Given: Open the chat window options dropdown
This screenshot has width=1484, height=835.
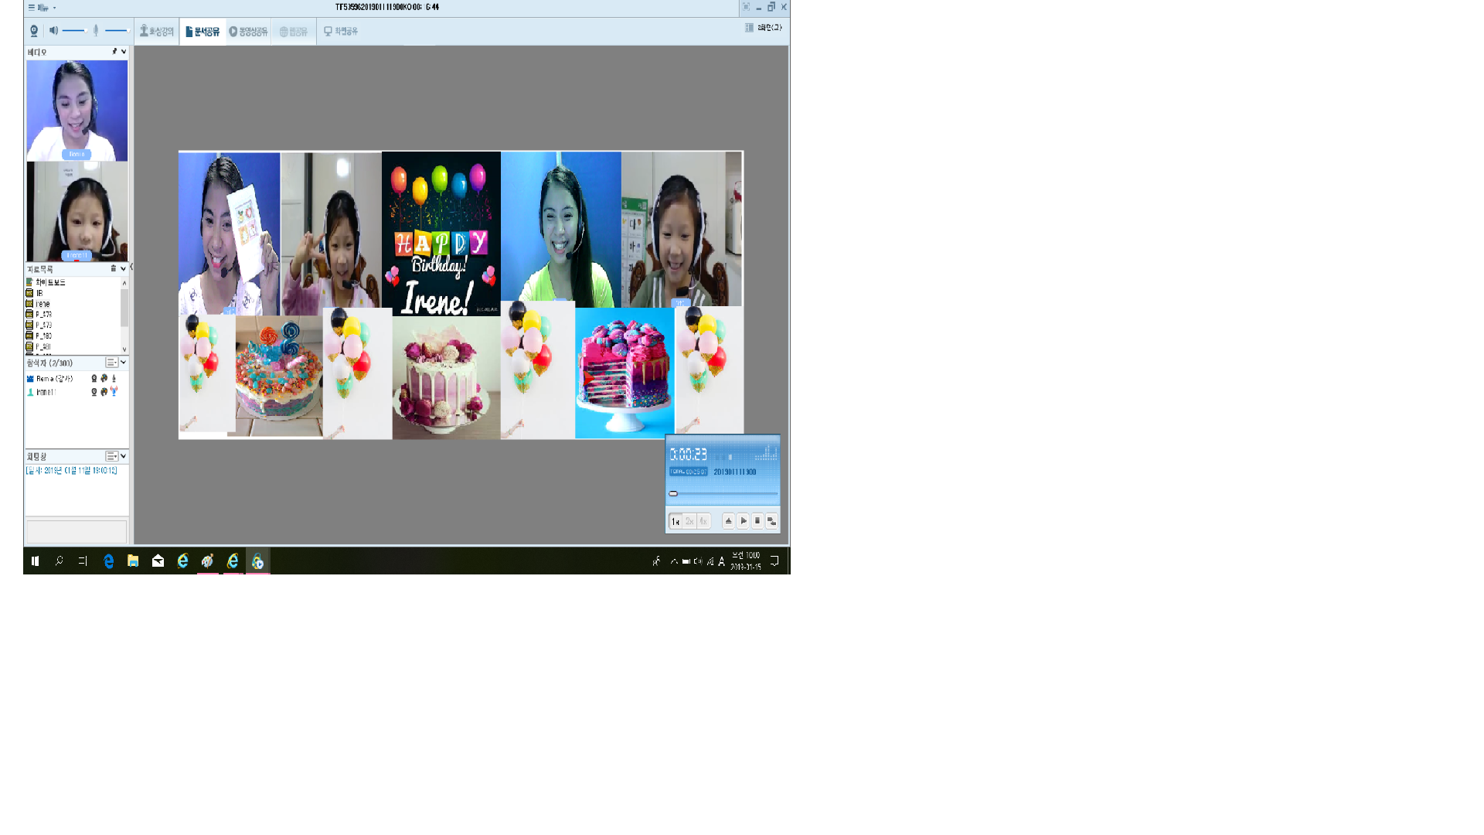Looking at the screenshot, I should coord(112,456).
